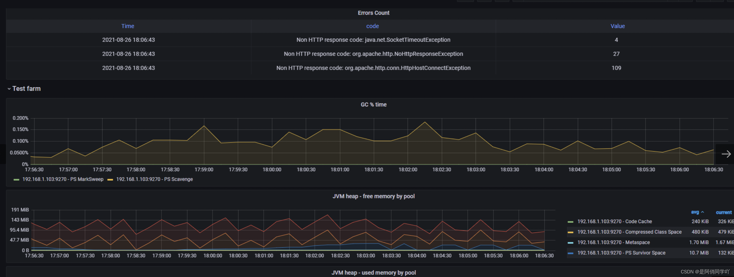Click Code Cache avg value 240 KiB
This screenshot has width=734, height=277.
tap(700, 222)
